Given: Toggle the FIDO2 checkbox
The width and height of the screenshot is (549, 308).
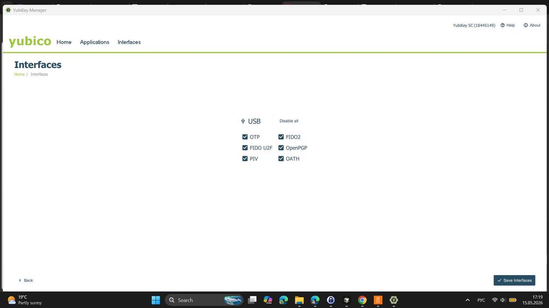Looking at the screenshot, I should [x=281, y=136].
